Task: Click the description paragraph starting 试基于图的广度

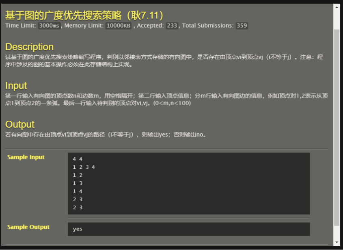Action: (164, 61)
